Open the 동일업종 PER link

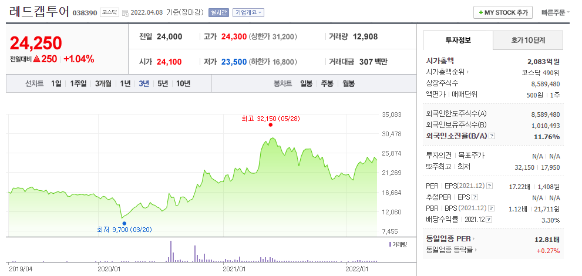click(450, 238)
